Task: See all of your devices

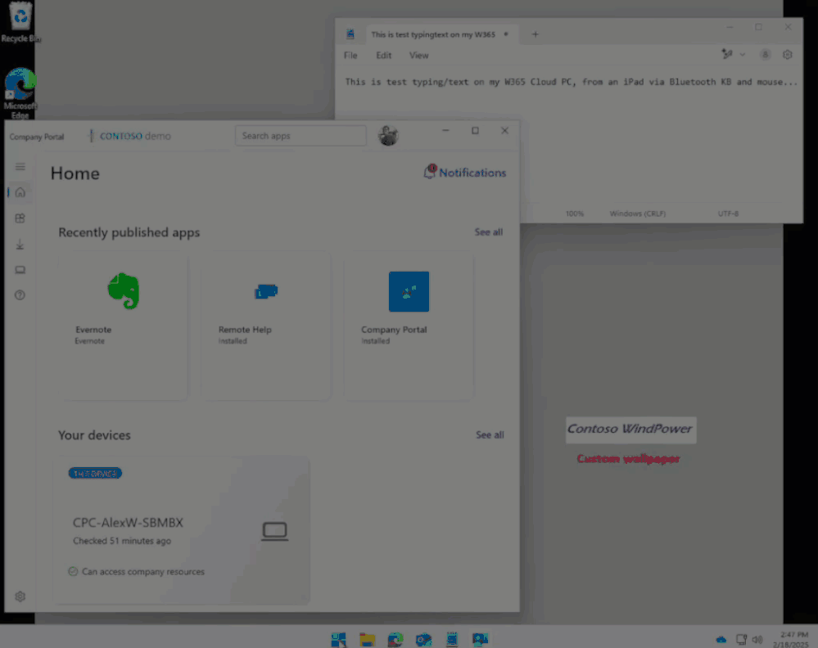Action: click(x=490, y=434)
